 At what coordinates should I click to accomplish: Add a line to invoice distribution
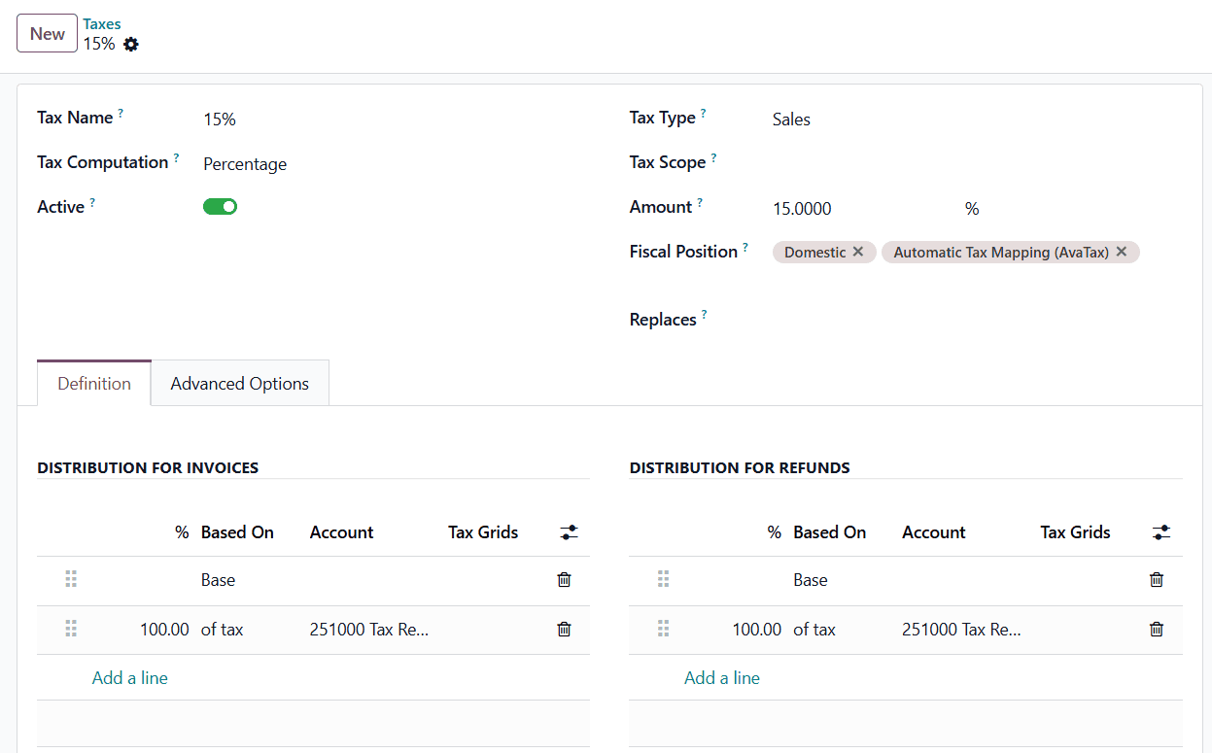[129, 677]
